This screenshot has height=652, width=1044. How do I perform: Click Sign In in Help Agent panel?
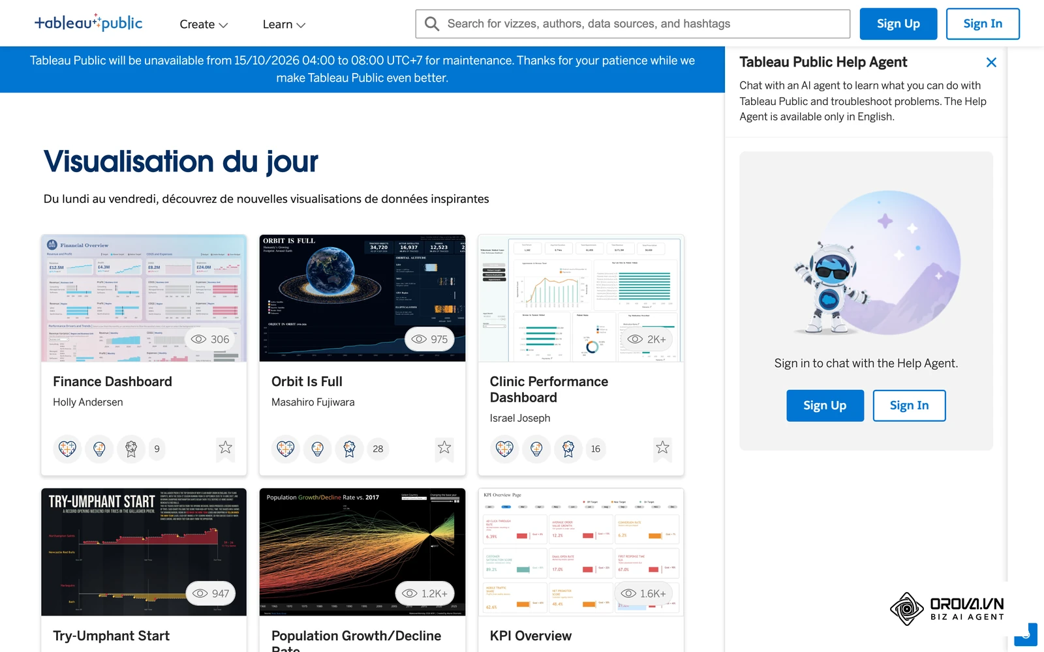pos(909,406)
